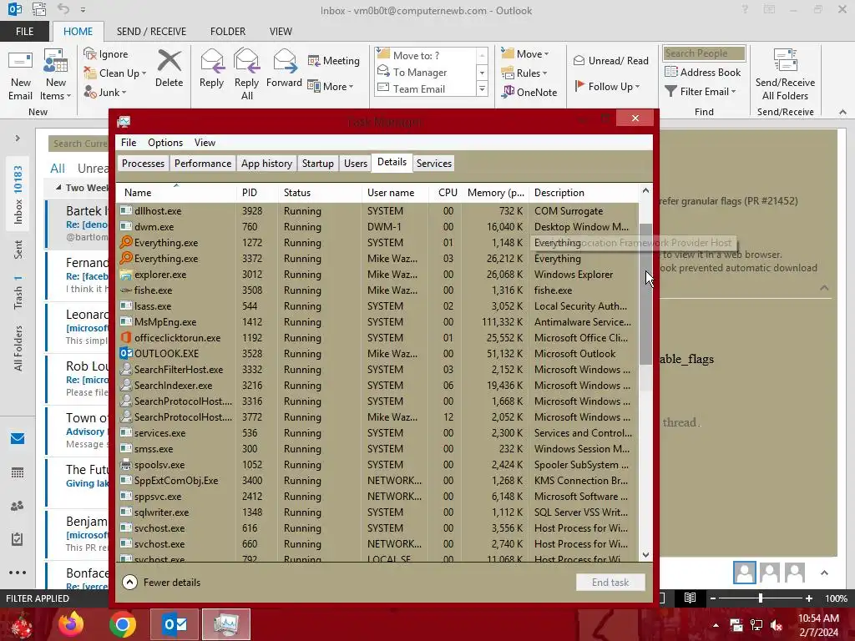Click Ignore conversation in the Outlook ribbon

click(x=106, y=54)
